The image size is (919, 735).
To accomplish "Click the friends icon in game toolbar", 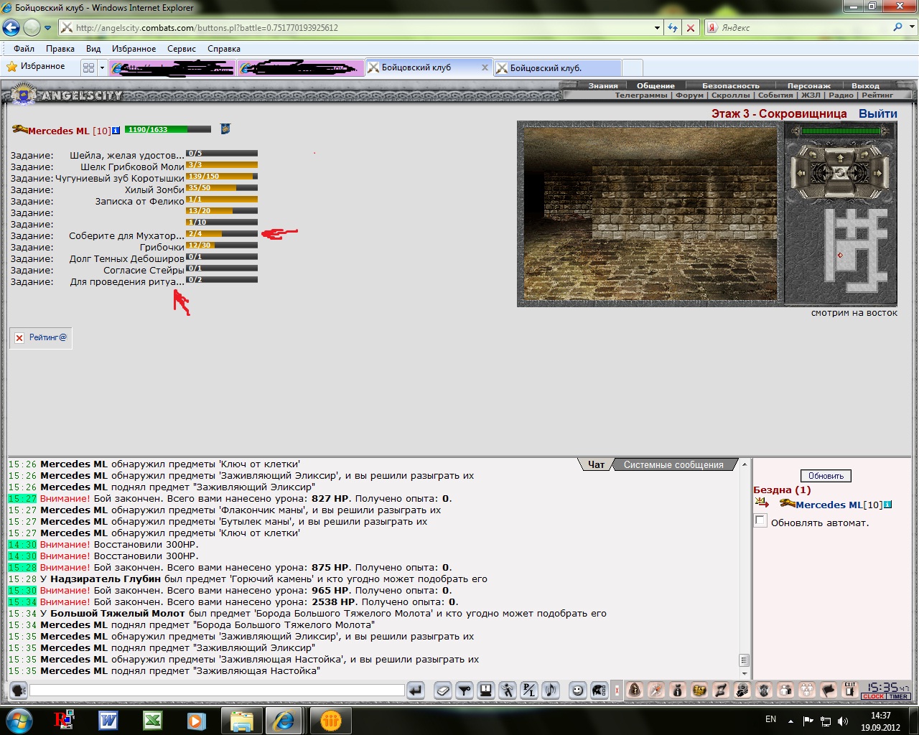I will pos(785,690).
